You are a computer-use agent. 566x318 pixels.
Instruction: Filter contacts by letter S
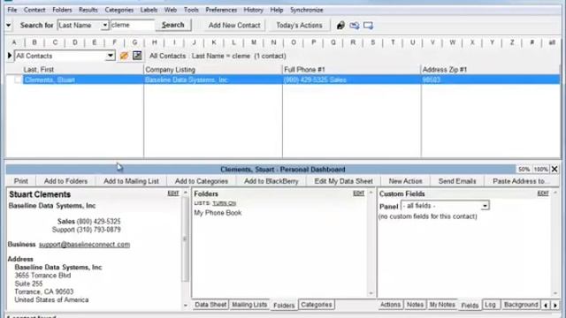click(x=373, y=42)
